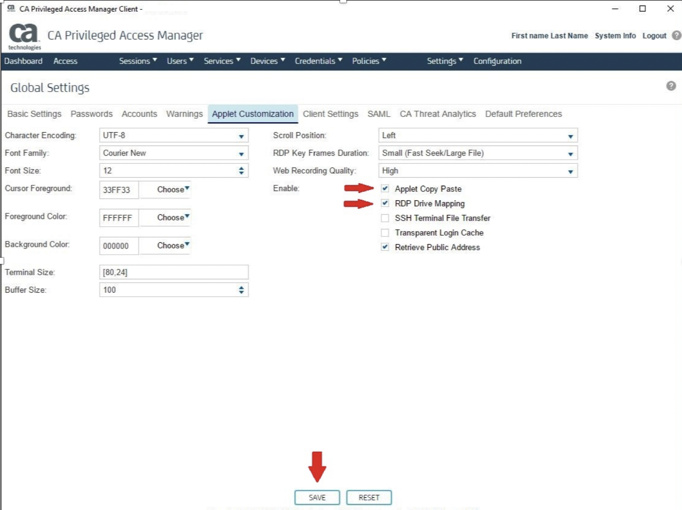Click Background Color hex field 000000

pyautogui.click(x=119, y=246)
